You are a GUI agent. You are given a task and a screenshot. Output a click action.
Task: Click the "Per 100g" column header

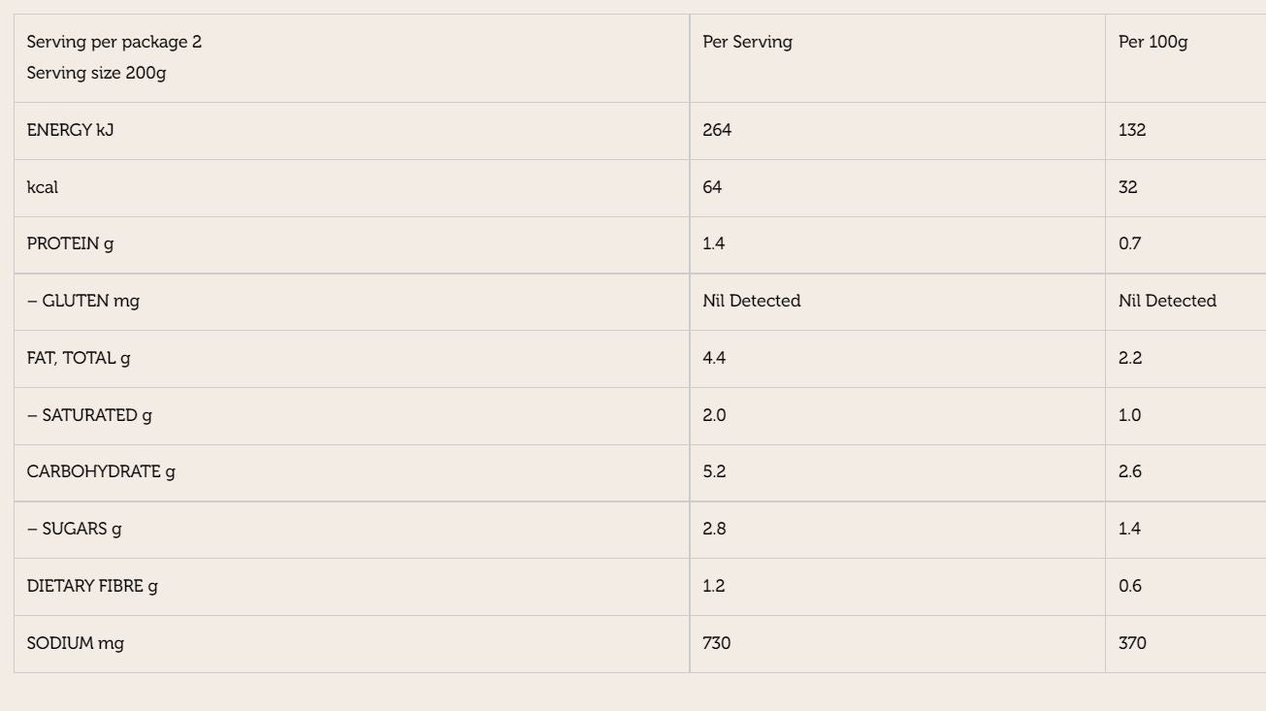(x=1152, y=43)
